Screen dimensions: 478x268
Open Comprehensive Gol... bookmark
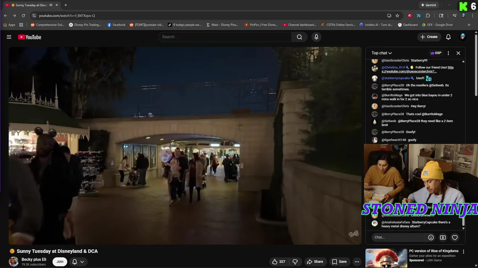click(x=47, y=25)
